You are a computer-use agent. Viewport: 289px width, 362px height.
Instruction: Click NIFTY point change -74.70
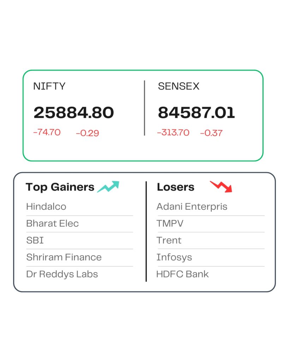(x=47, y=133)
